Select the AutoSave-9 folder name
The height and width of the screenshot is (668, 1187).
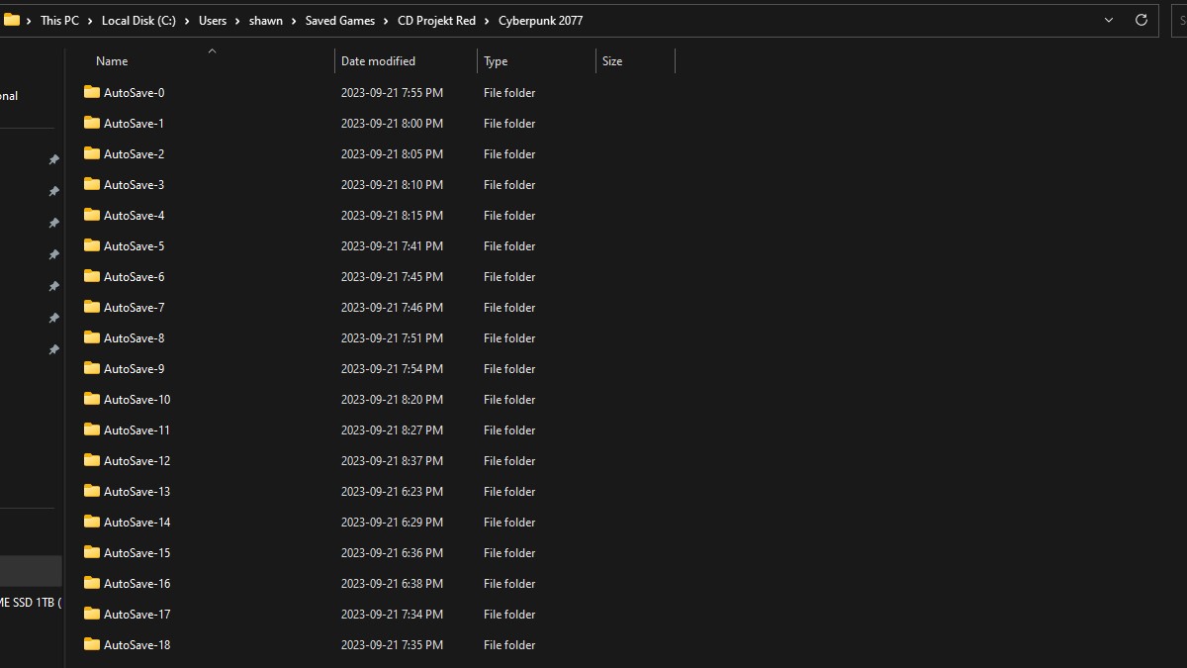click(134, 369)
